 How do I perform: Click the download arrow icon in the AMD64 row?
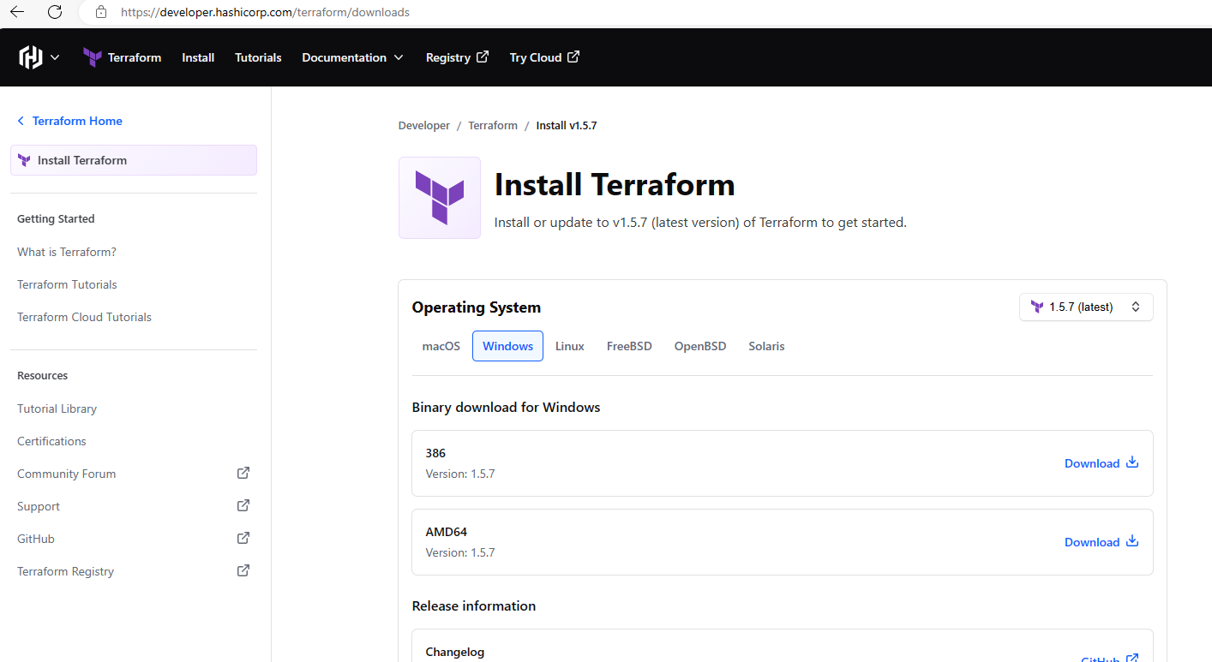[1132, 541]
